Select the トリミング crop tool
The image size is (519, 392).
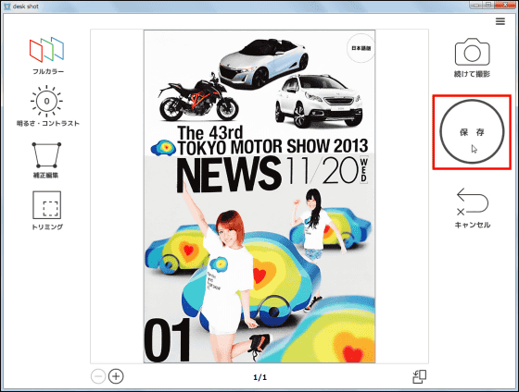point(46,204)
